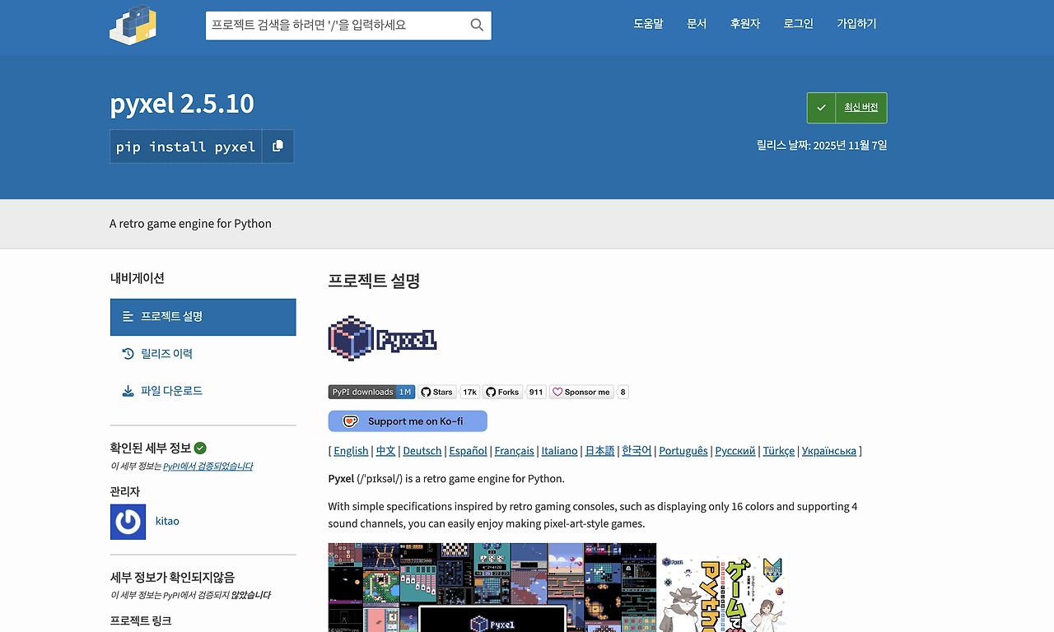Click the verified checkmark near 확인된 세부 정보

200,447
